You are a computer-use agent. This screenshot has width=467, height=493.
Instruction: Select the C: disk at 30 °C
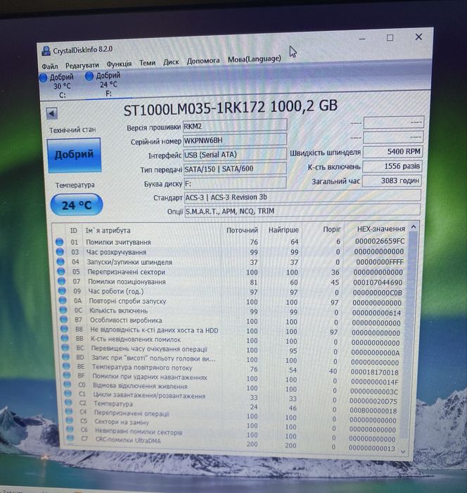pyautogui.click(x=57, y=86)
